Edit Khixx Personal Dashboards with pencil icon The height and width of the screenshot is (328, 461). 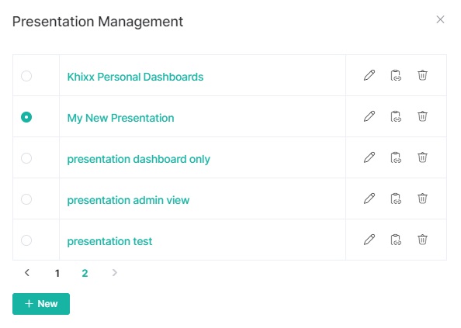coord(369,75)
